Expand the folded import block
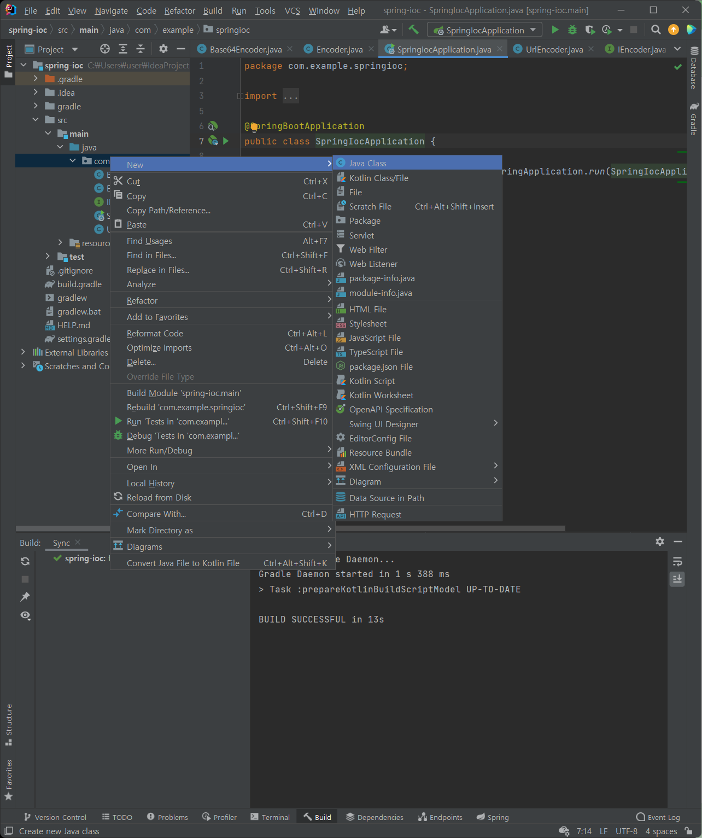 tap(240, 96)
